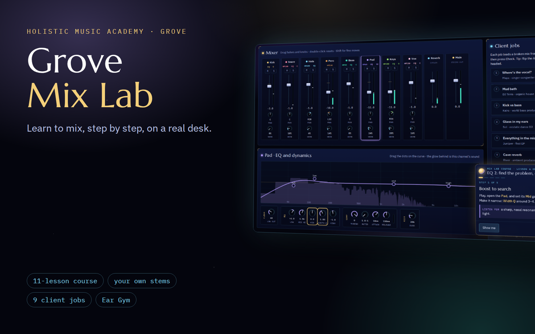This screenshot has height=334, width=535.
Task: Select the Snare channel name
Action: tap(292, 62)
